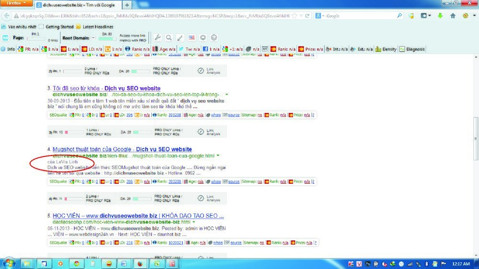This screenshot has height=269, width=479.
Task: Expand the green arrow beside result 5 URL
Action: tap(194, 222)
